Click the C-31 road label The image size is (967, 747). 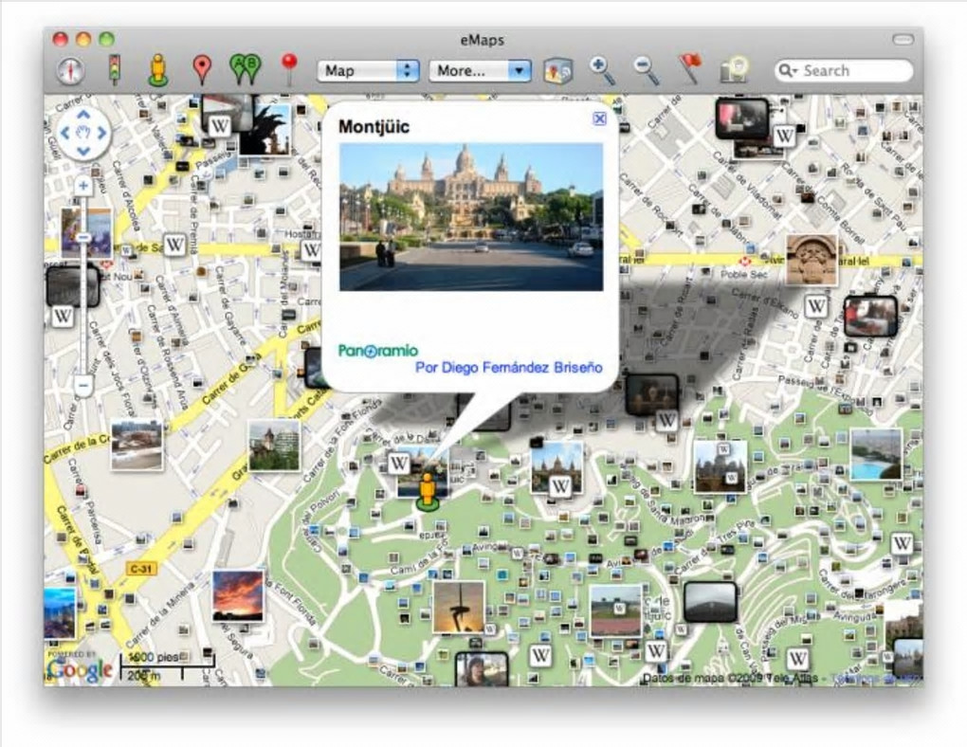(140, 569)
